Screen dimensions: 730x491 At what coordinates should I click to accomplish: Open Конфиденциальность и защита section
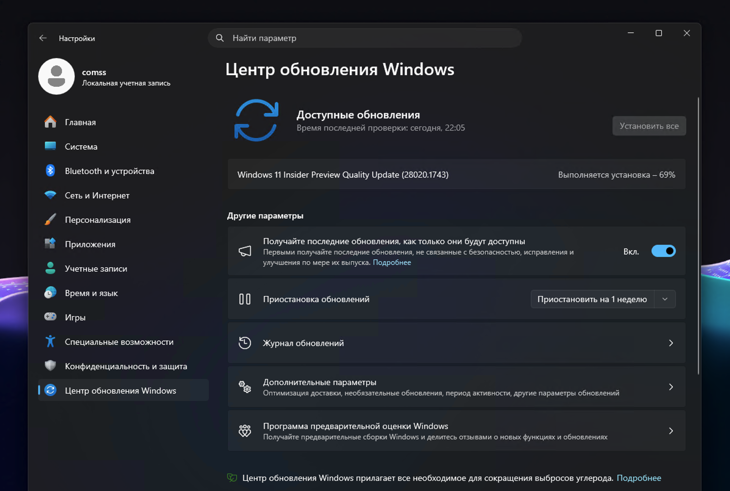tap(123, 366)
